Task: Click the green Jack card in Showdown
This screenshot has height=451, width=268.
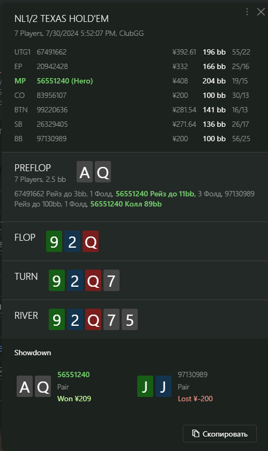Action: 145,386
